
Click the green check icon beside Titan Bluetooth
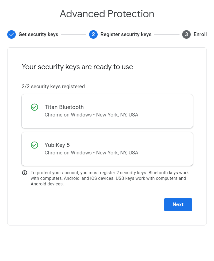click(x=35, y=107)
